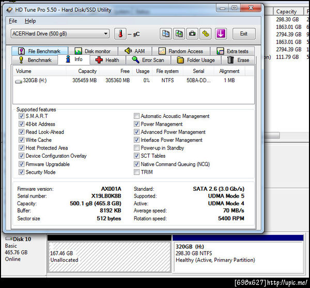The image size is (310, 288).
Task: Open the AAM tab
Action: point(135,51)
